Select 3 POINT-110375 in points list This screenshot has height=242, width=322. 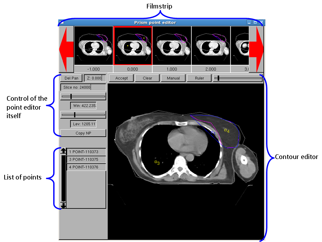(x=86, y=159)
